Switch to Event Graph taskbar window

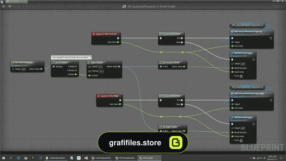tap(149, 158)
